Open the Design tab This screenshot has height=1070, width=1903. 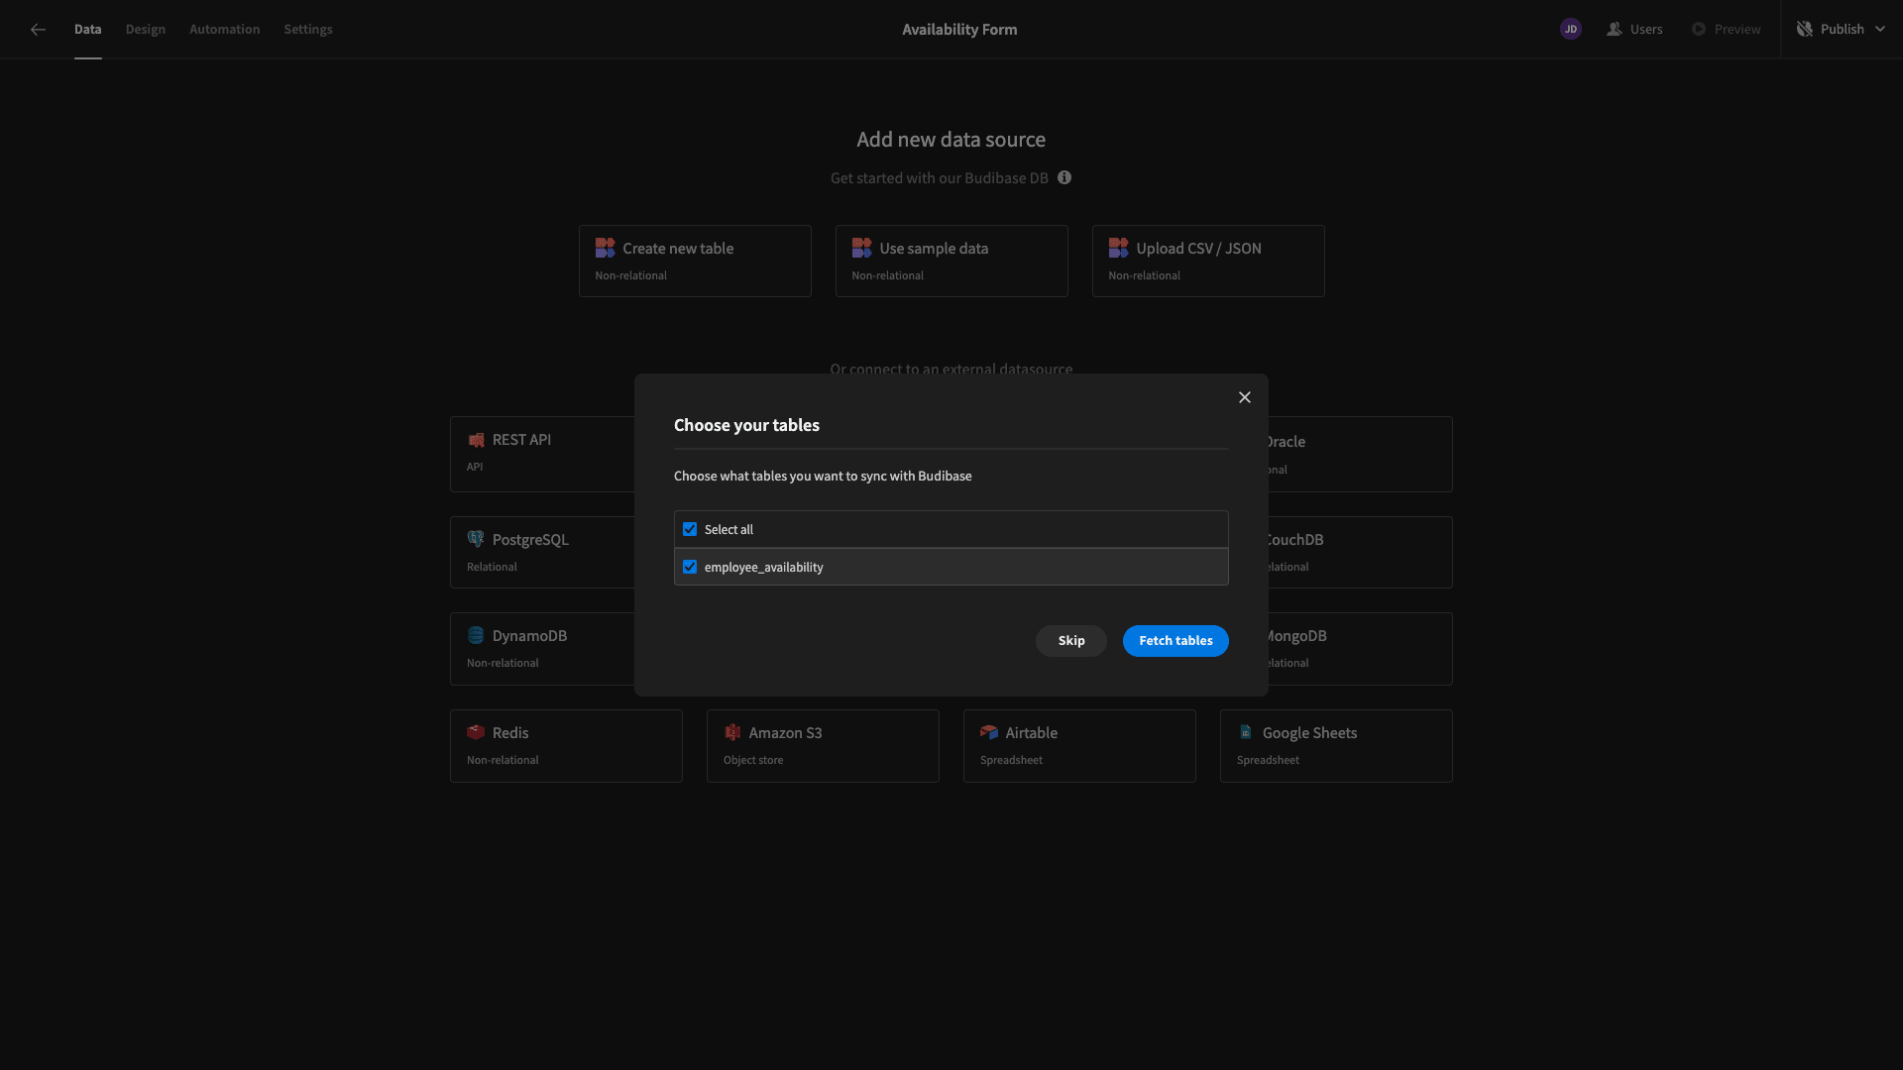[146, 30]
